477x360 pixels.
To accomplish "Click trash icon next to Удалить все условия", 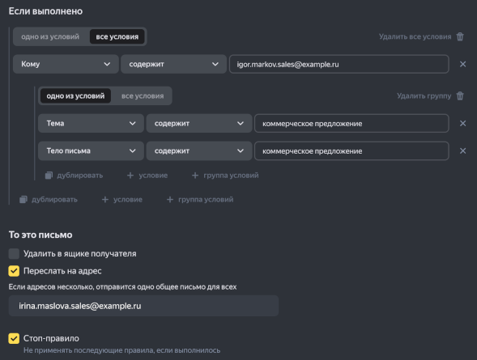I will coord(460,36).
